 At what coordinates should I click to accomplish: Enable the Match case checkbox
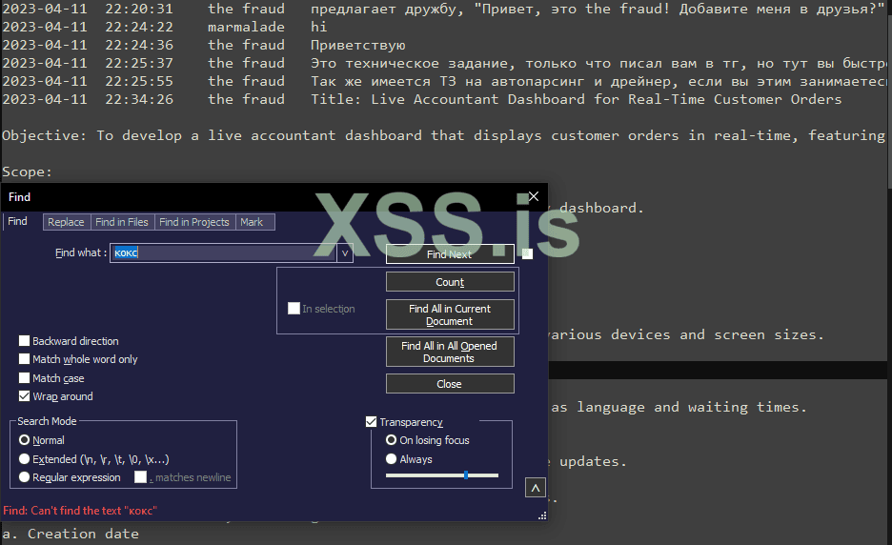(x=24, y=377)
